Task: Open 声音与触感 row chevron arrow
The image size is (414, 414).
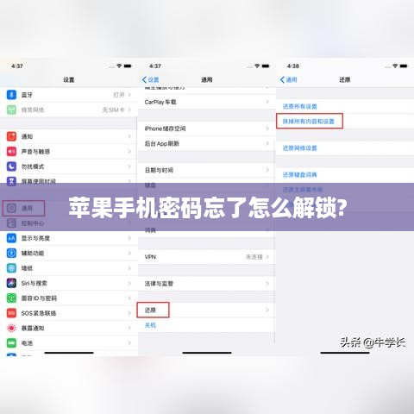Action: [x=129, y=151]
